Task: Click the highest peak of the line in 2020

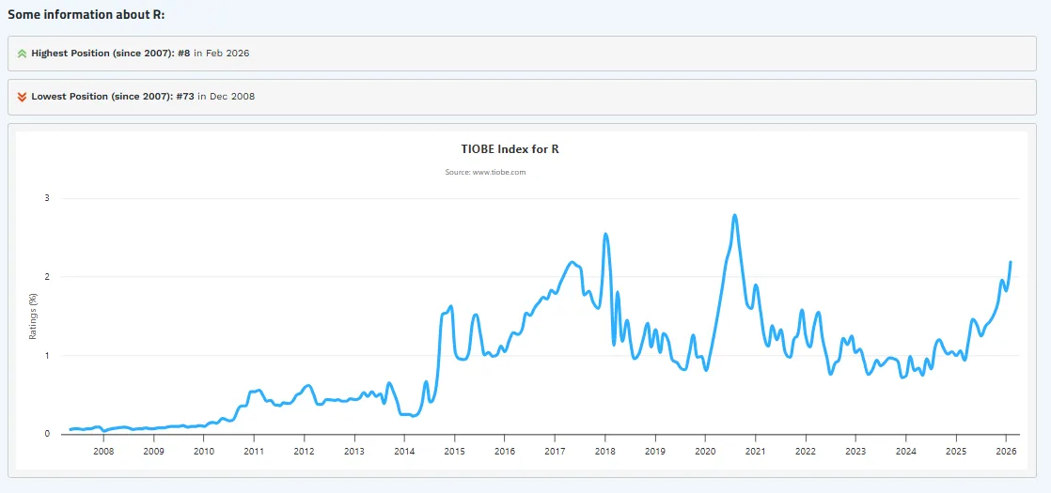Action: [x=734, y=216]
